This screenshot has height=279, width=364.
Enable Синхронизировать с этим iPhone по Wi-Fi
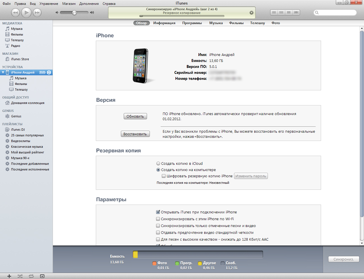(x=158, y=219)
